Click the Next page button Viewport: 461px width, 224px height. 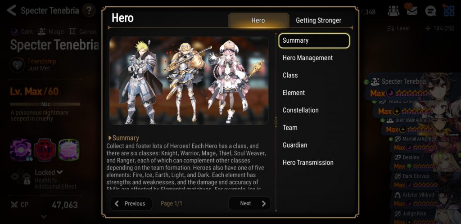[x=249, y=203]
